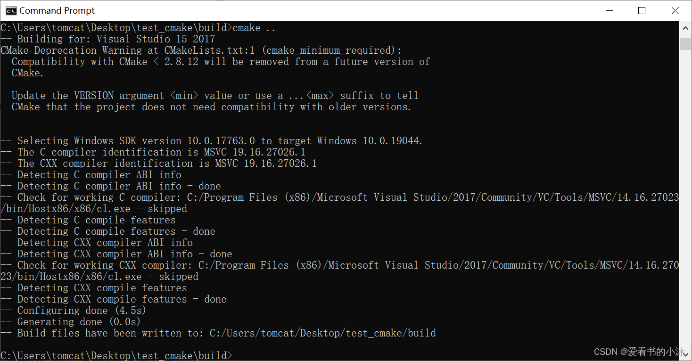Open the Command Prompt system menu icon
692x361 pixels.
10,10
